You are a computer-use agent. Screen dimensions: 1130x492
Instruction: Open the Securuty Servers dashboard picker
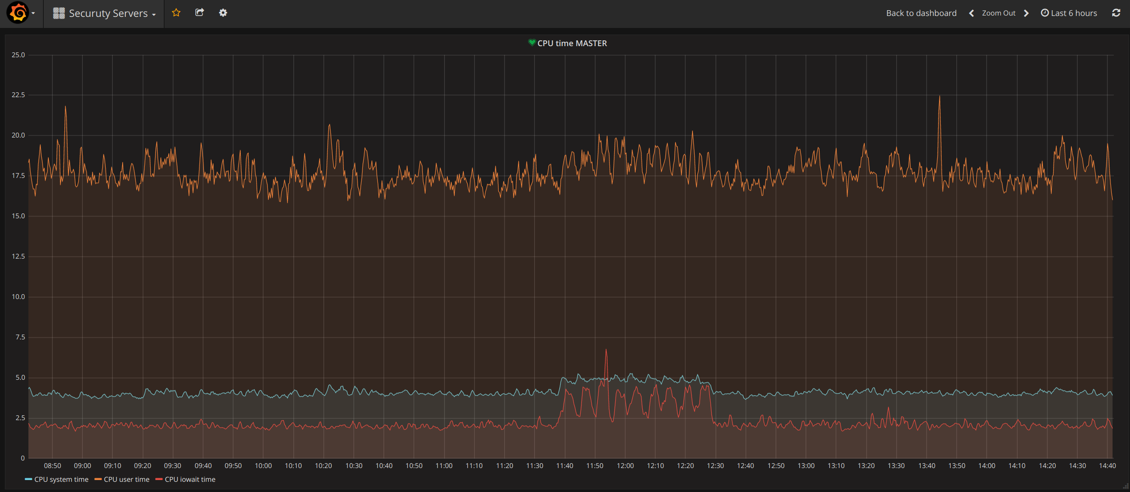click(x=104, y=13)
